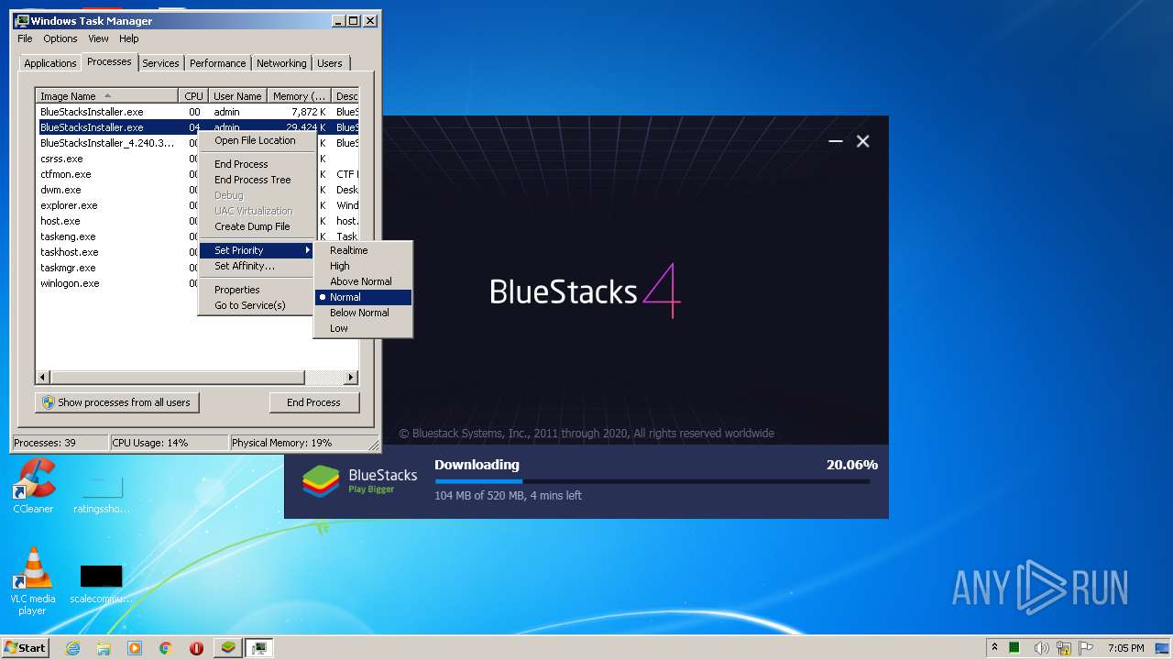Open the CCleaner desktop shortcut
Viewport: 1173px width, 660px height.
[33, 487]
